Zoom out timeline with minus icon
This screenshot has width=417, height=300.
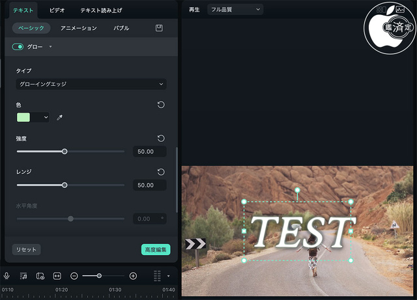pos(74,276)
